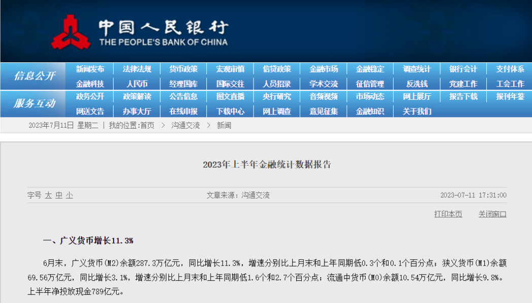The image size is (532, 303).
Task: Select 调查统计 in the navigation bar
Action: point(417,69)
